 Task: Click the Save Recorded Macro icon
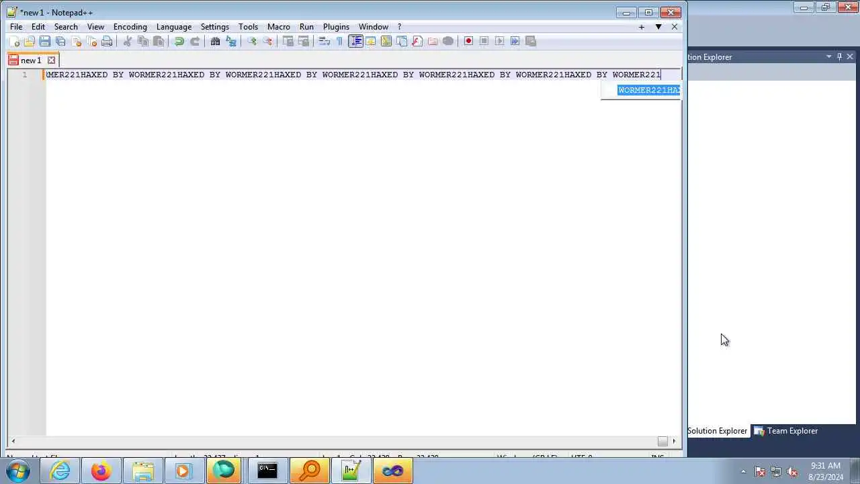click(x=530, y=41)
